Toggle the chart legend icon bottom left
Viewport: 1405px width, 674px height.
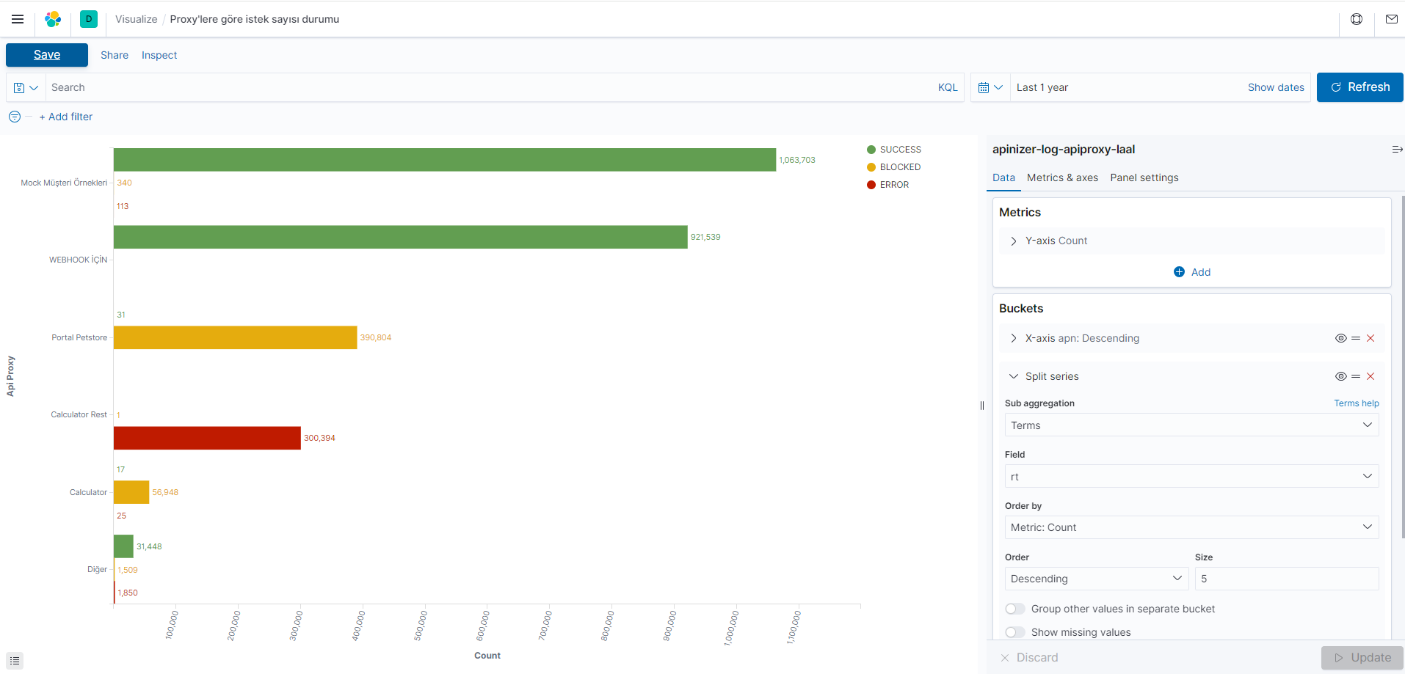[14, 660]
